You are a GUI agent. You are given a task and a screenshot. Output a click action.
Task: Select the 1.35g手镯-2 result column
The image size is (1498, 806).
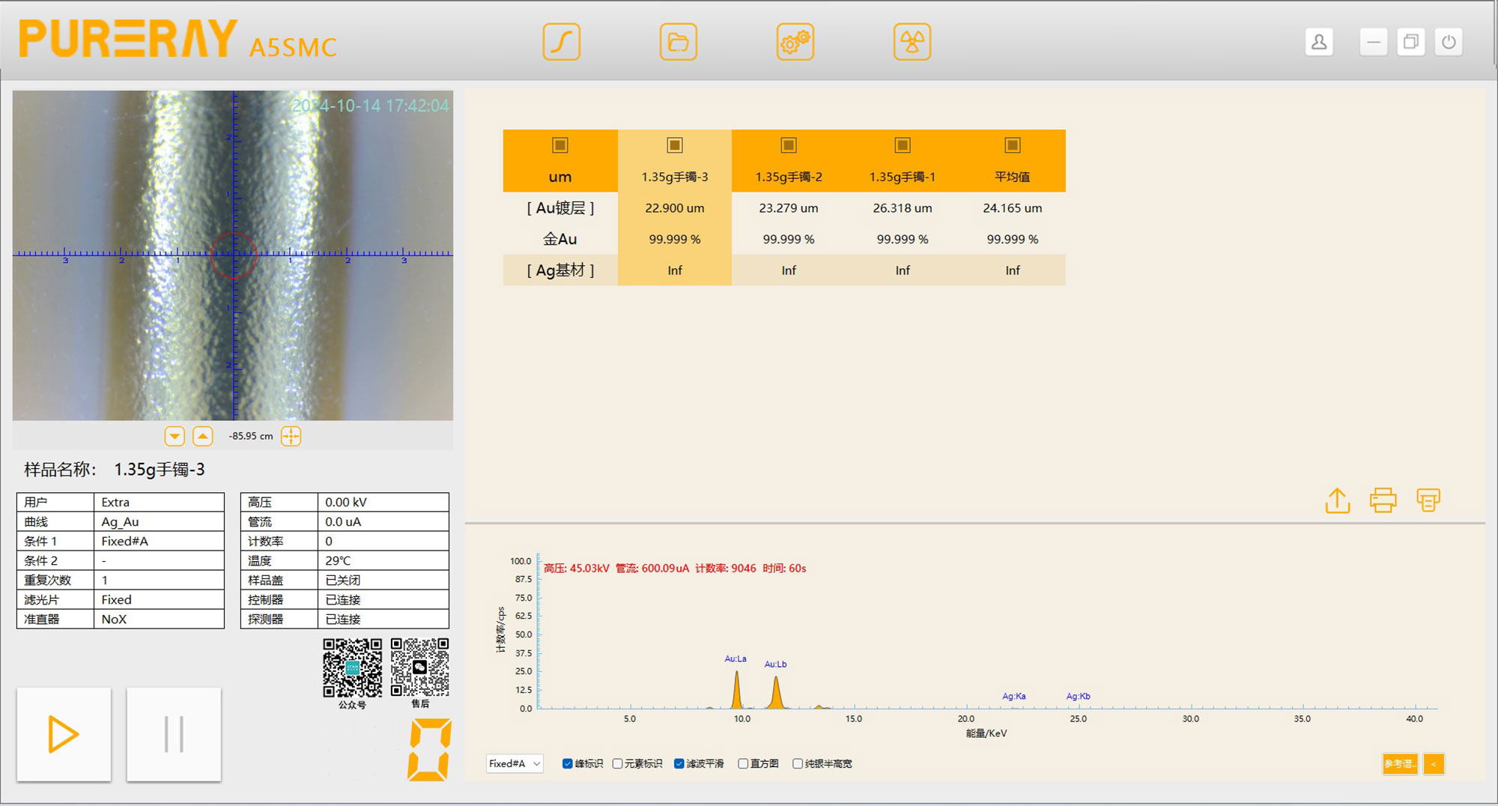788,177
